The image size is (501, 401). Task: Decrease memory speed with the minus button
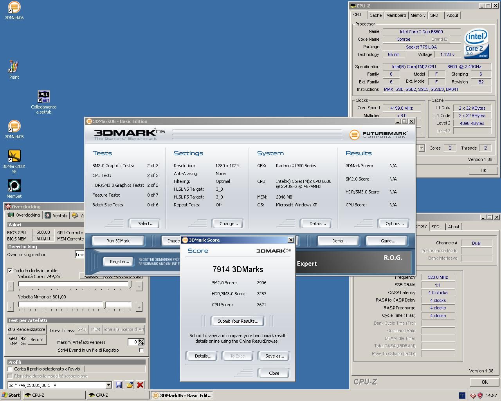pos(11,307)
